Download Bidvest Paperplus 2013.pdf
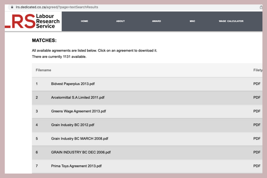The width and height of the screenshot is (267, 178). click(x=73, y=84)
